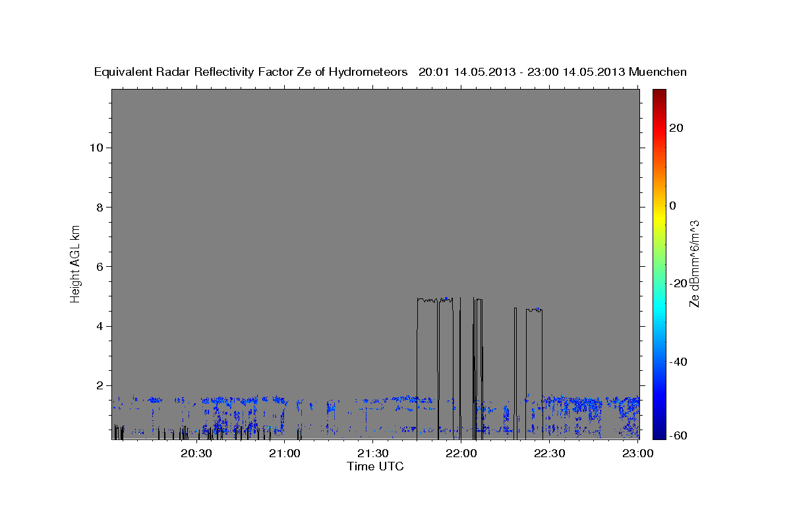Click the 22:30 time tick label
This screenshot has width=791, height=527.
point(549,453)
